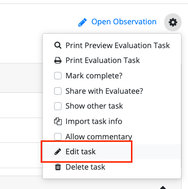Check the Show other task checkbox
Screen dimensions: 188x189
point(58,106)
